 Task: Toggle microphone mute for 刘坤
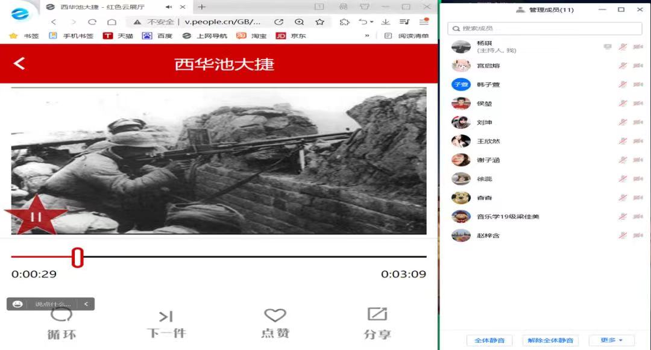click(623, 122)
